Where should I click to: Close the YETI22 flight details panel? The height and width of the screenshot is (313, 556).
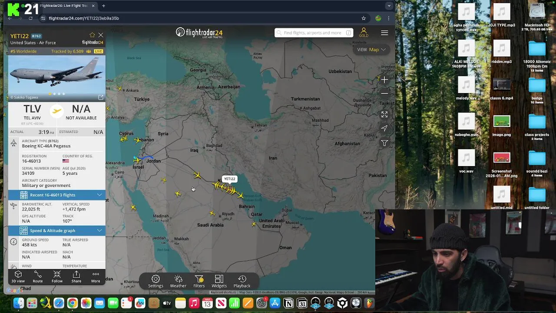(x=101, y=35)
